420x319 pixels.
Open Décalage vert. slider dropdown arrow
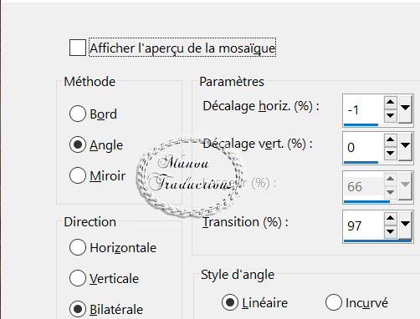tap(405, 147)
